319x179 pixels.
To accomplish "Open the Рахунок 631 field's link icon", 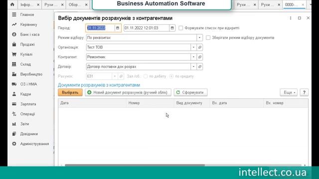I will tap(121, 76).
